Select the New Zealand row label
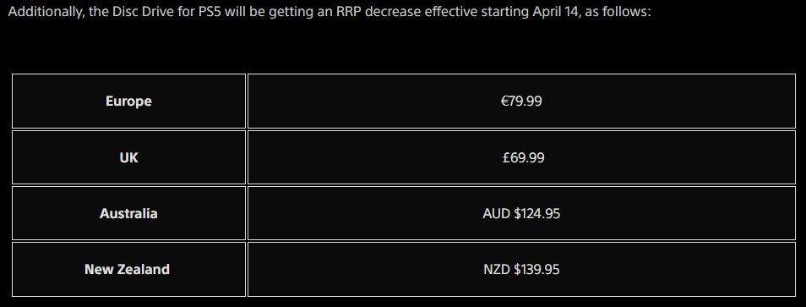The width and height of the screenshot is (806, 307). 128,269
